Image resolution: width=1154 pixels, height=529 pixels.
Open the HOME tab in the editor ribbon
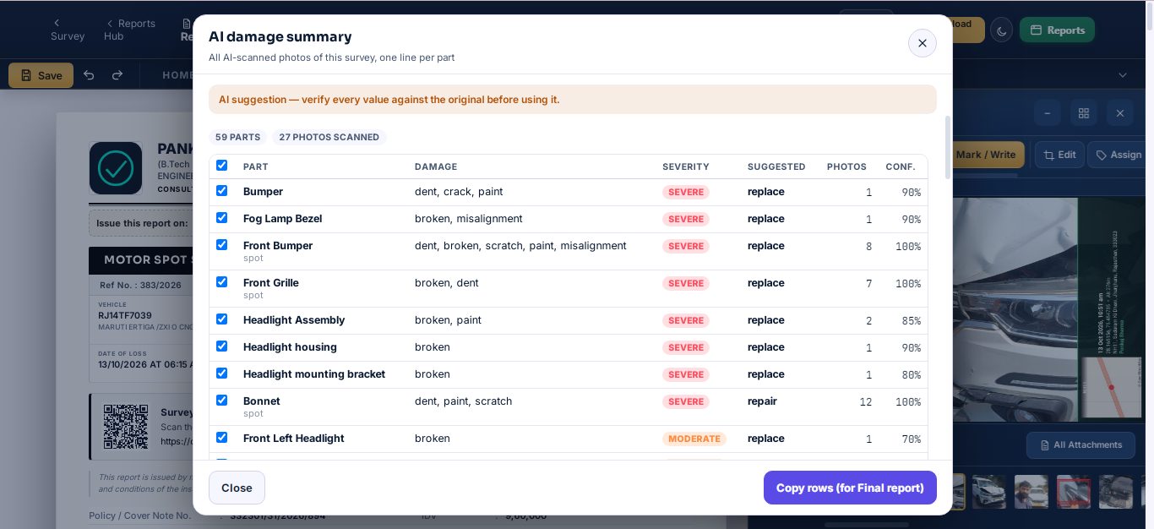[177, 75]
